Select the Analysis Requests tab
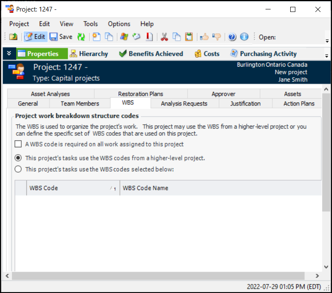 184,103
